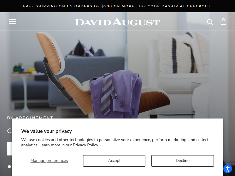Follow the Privacy Policy link
The image size is (235, 176).
click(x=86, y=145)
